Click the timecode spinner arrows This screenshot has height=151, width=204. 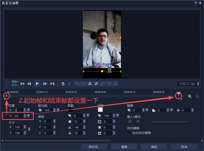(198, 83)
